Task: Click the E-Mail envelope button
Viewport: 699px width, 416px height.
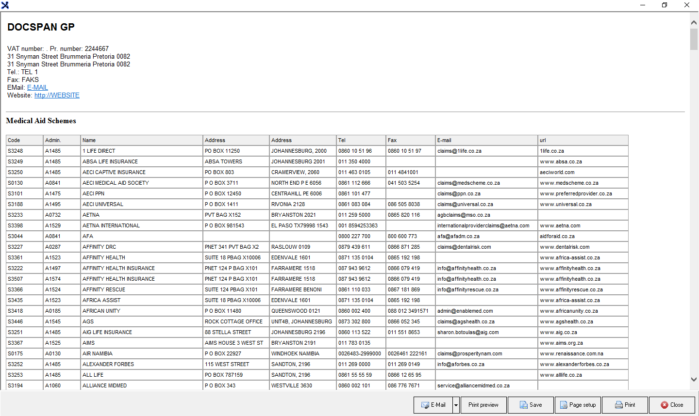Action: (433, 405)
